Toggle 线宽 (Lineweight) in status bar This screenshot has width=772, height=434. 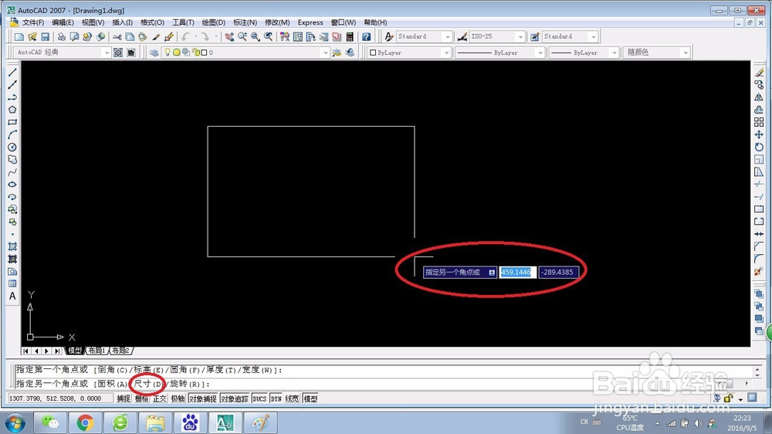[x=292, y=398]
